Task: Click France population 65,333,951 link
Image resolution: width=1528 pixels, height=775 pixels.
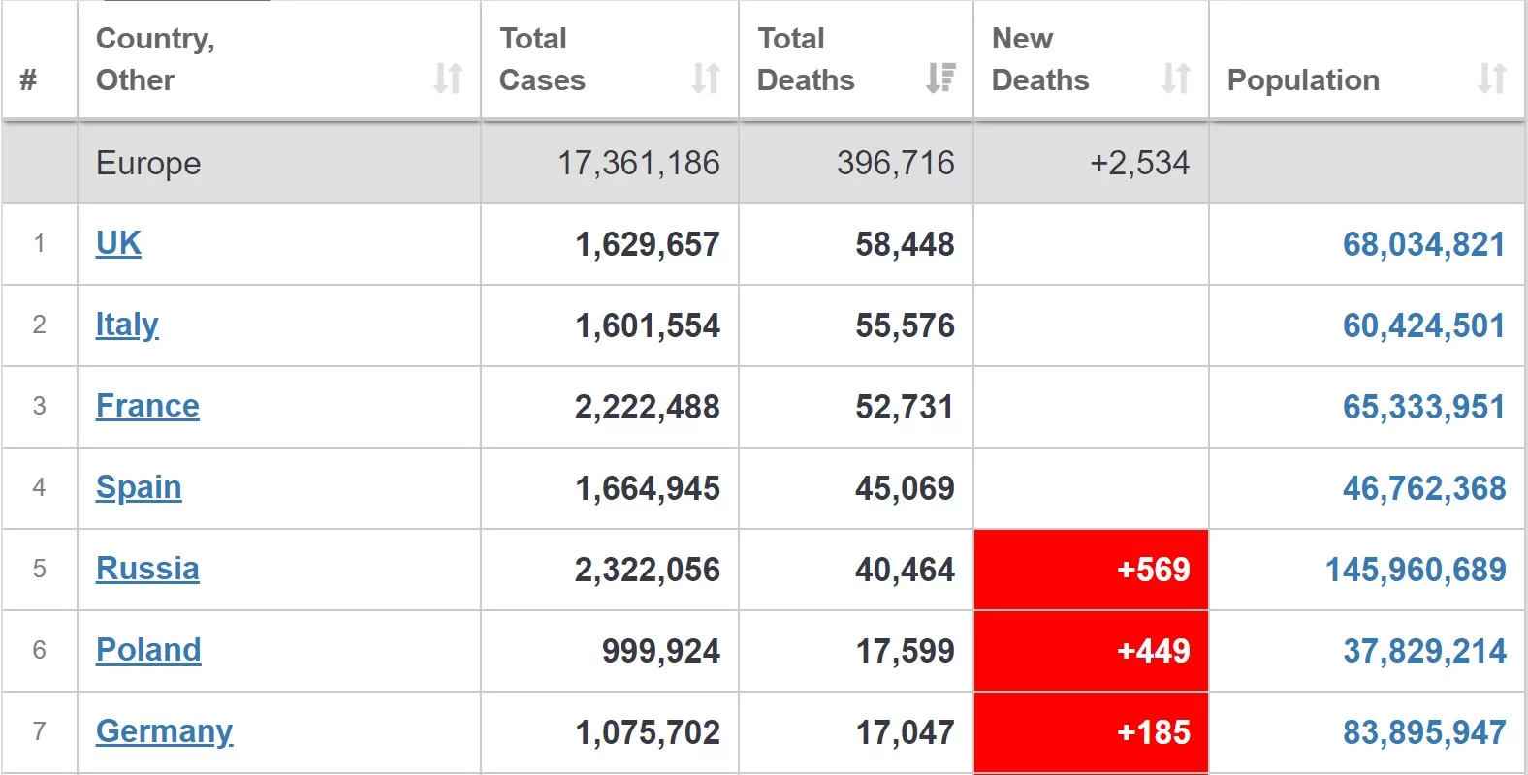Action: pyautogui.click(x=1424, y=407)
